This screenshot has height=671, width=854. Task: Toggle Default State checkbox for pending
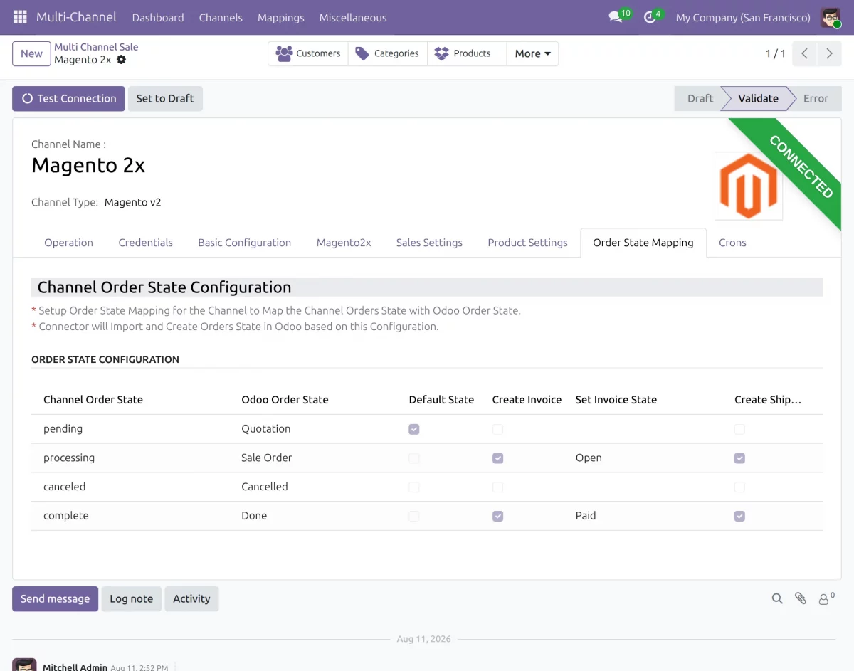pos(414,429)
